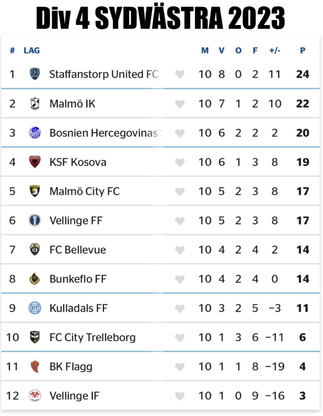
Task: Open the Malmö IK team name link
Action: pos(72,103)
